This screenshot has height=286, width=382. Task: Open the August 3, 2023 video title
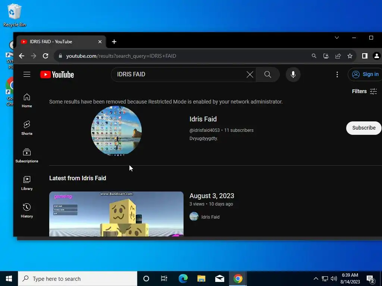coord(212,196)
